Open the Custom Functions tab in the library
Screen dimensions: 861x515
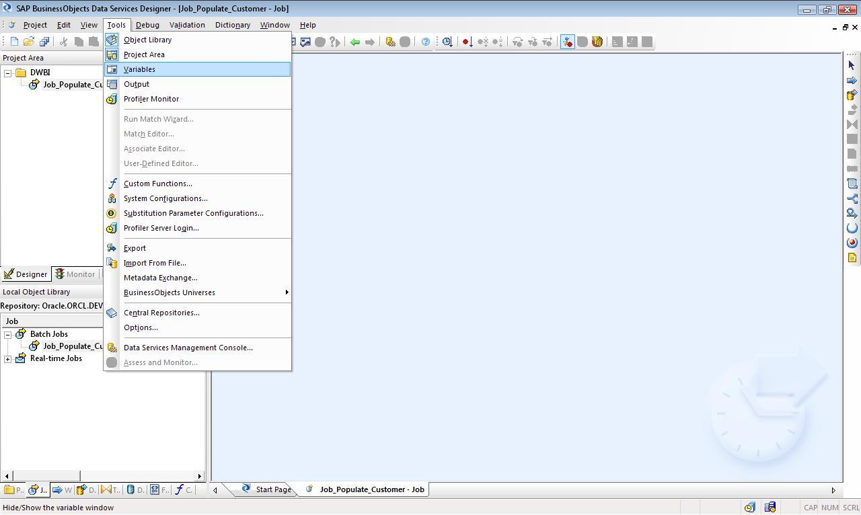point(184,489)
